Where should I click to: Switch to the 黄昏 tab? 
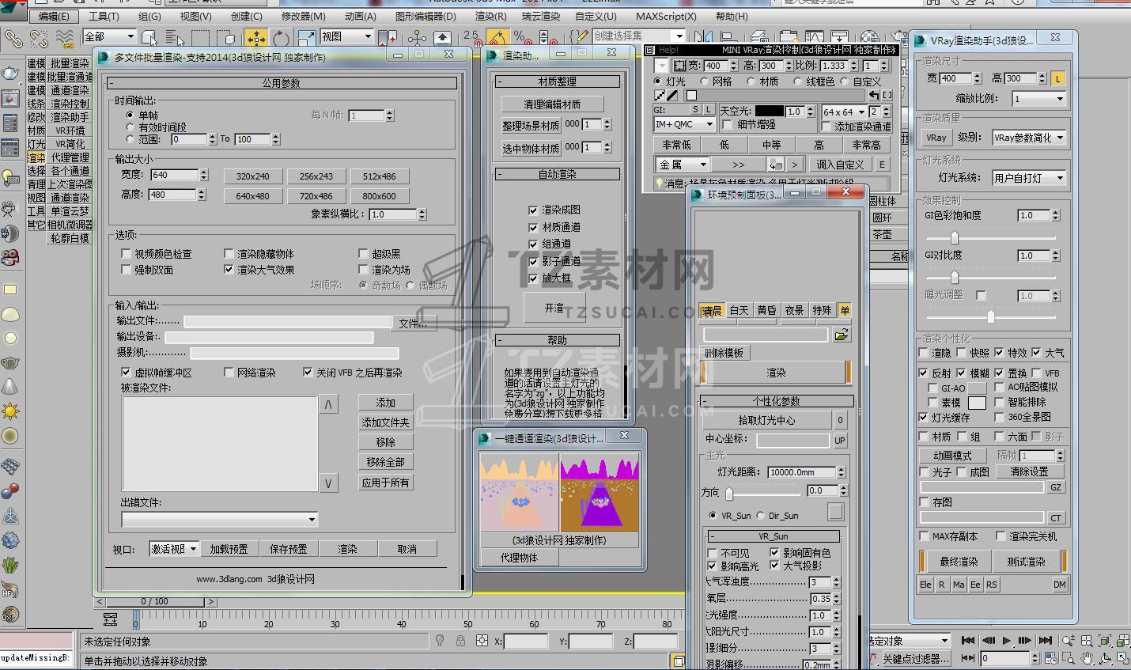[x=766, y=310]
